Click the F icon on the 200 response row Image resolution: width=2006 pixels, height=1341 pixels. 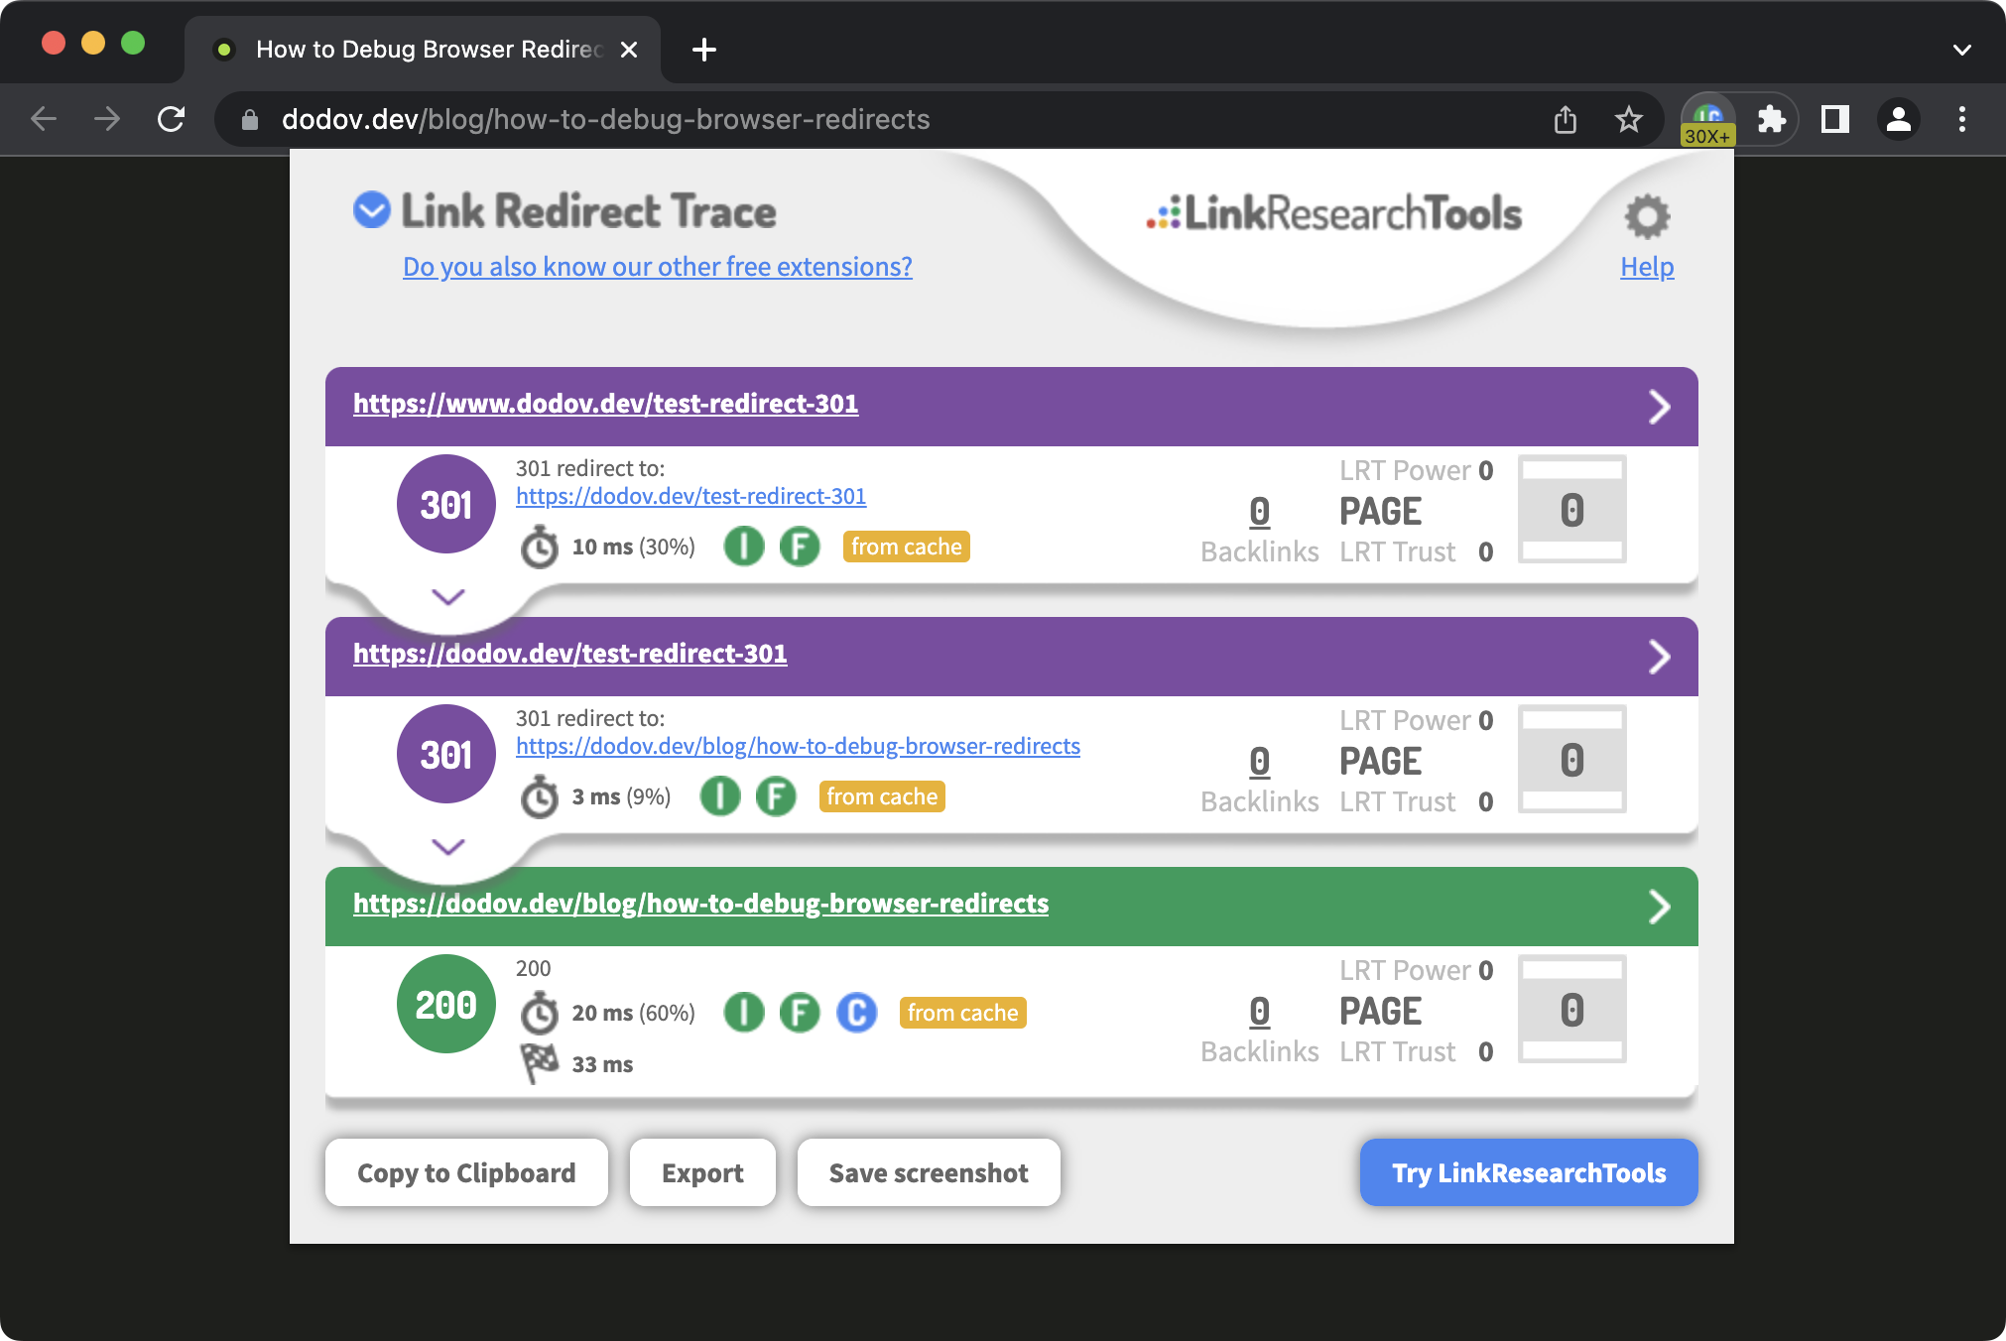[798, 1012]
